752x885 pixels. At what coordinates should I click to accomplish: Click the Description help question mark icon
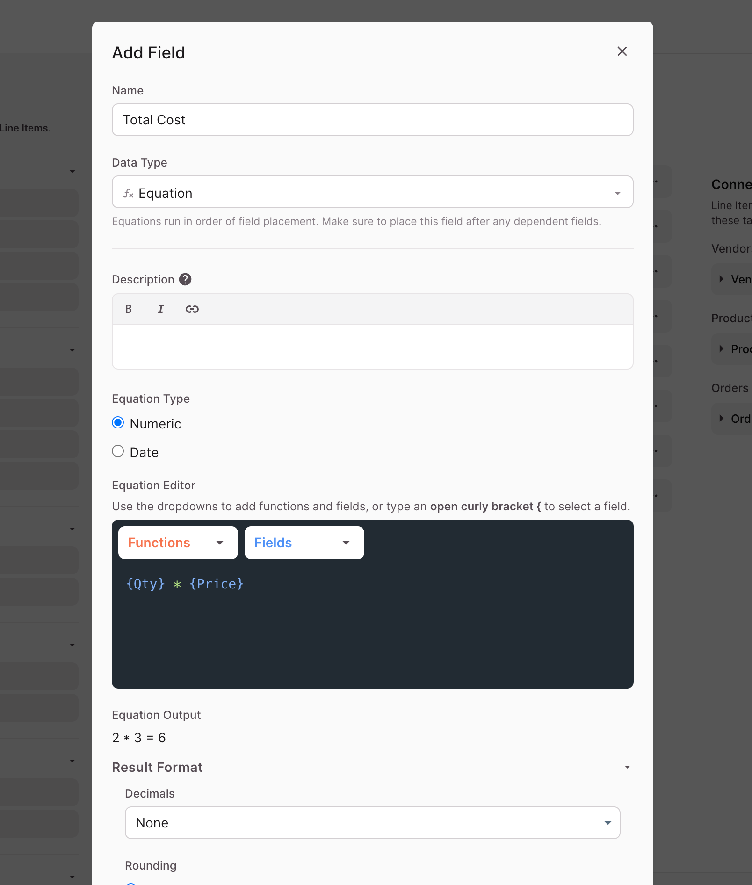pos(185,279)
